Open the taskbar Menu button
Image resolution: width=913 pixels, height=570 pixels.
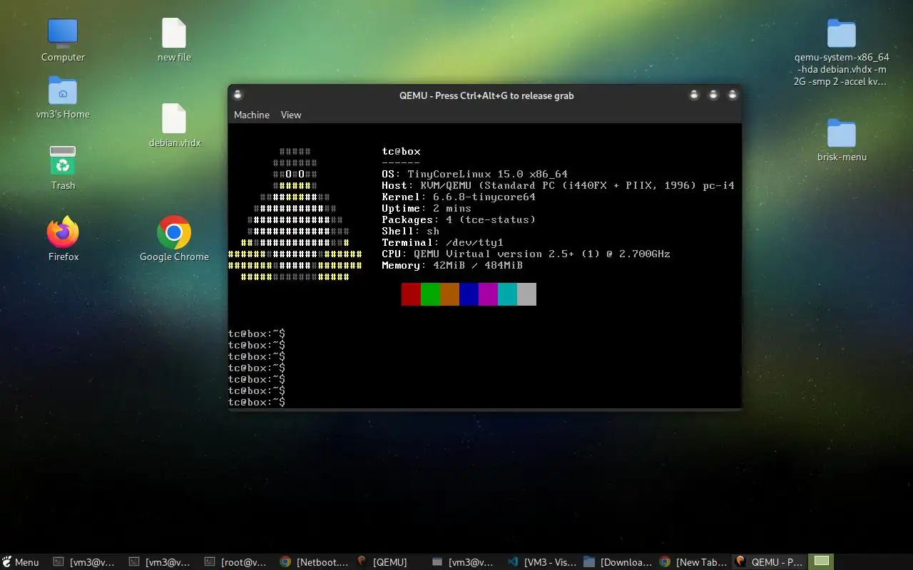point(21,562)
